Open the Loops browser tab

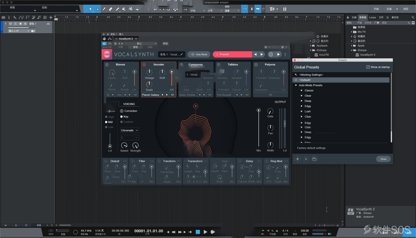click(372, 17)
